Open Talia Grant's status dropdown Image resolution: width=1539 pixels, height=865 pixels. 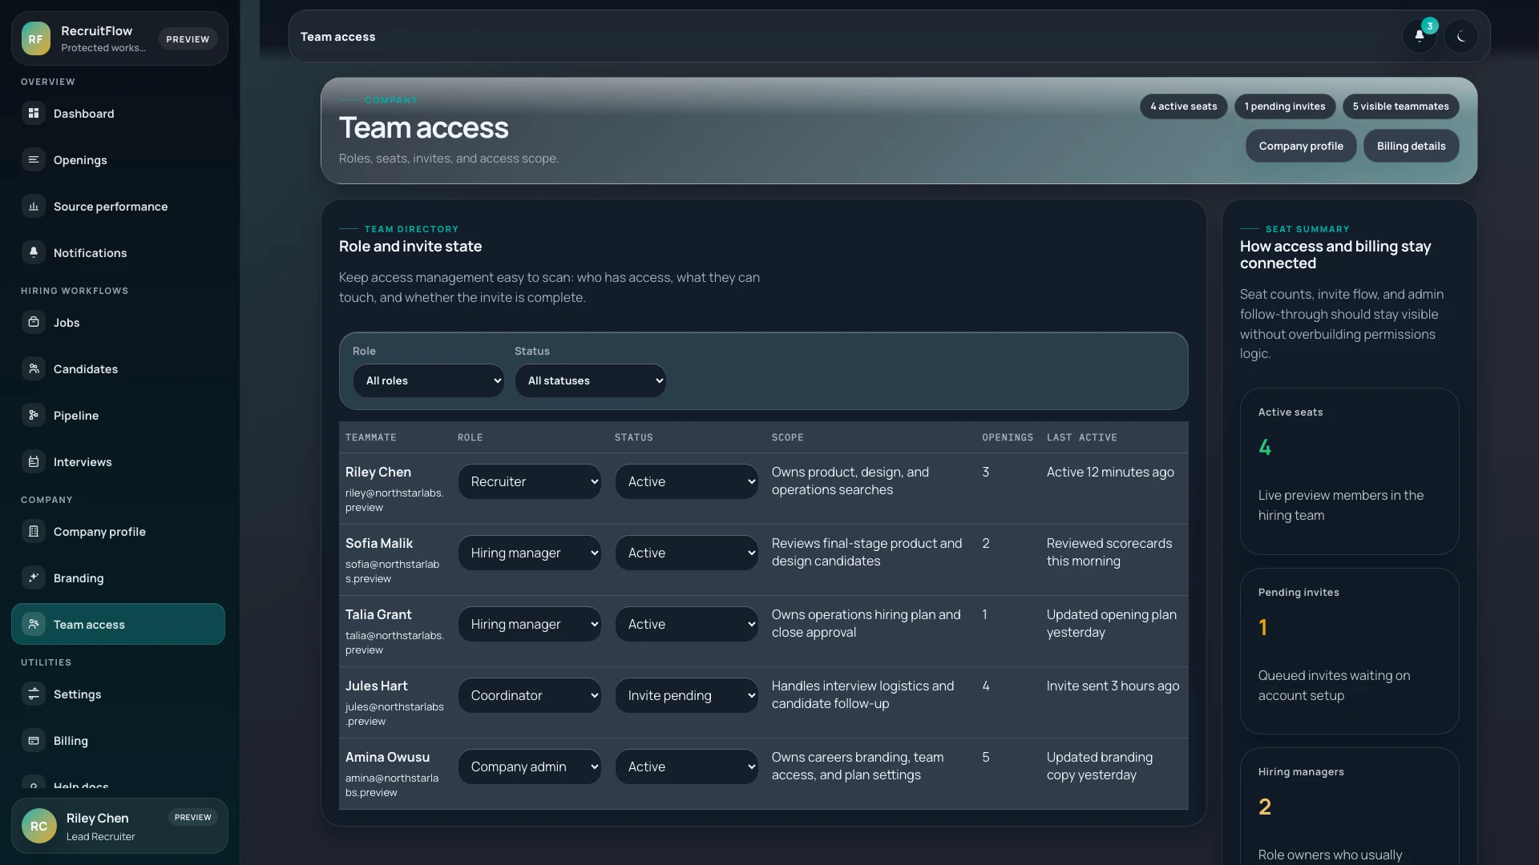pos(687,625)
